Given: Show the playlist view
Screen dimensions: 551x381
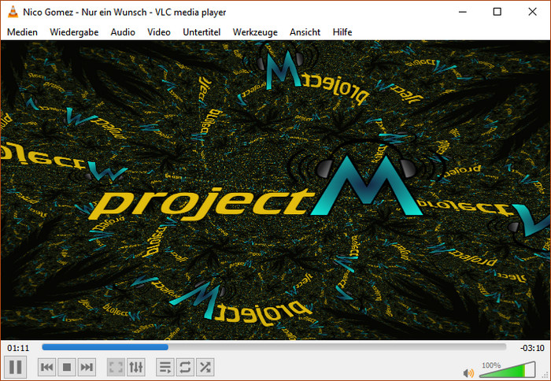Looking at the screenshot, I should [165, 368].
